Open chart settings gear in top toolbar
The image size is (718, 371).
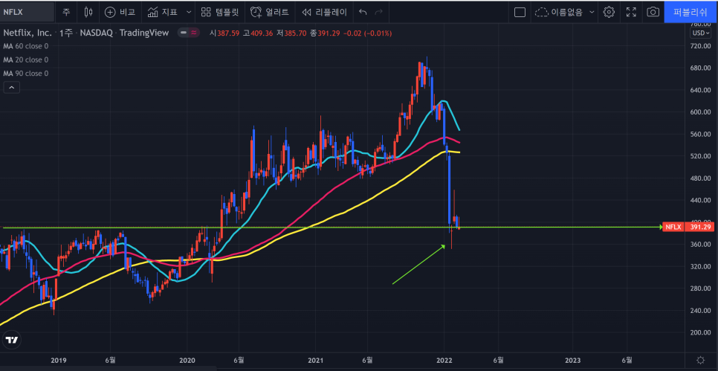609,12
